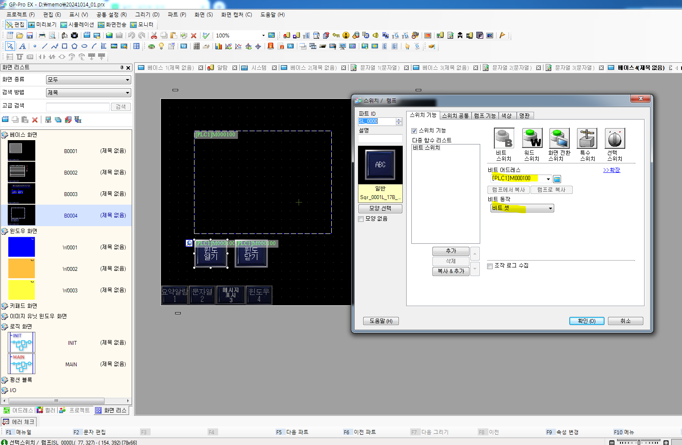682x445 pixels.
Task: Click the 도움말 (H) button in dialog
Action: tap(381, 321)
